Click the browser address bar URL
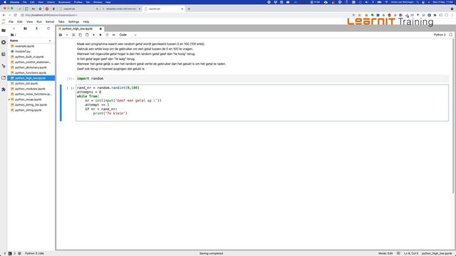Image resolution: width=456 pixels, height=256 pixels. point(51,15)
